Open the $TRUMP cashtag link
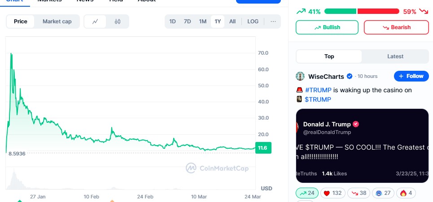 [318, 99]
